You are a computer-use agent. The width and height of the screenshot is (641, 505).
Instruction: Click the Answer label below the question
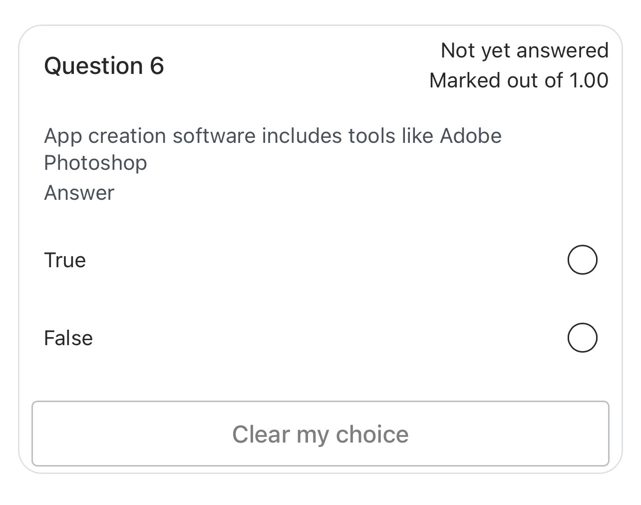pos(79,192)
